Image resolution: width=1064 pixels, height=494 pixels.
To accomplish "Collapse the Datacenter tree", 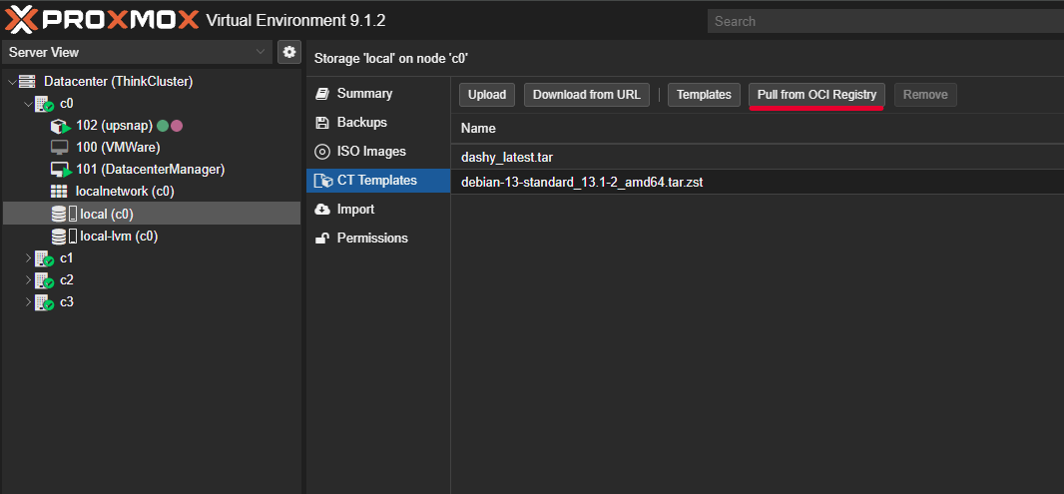I will tap(12, 82).
